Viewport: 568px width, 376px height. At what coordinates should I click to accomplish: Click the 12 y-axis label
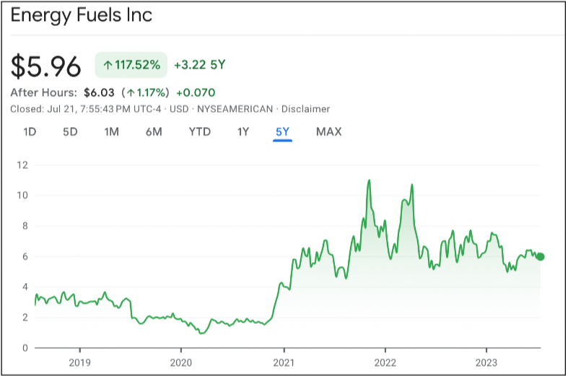click(22, 165)
